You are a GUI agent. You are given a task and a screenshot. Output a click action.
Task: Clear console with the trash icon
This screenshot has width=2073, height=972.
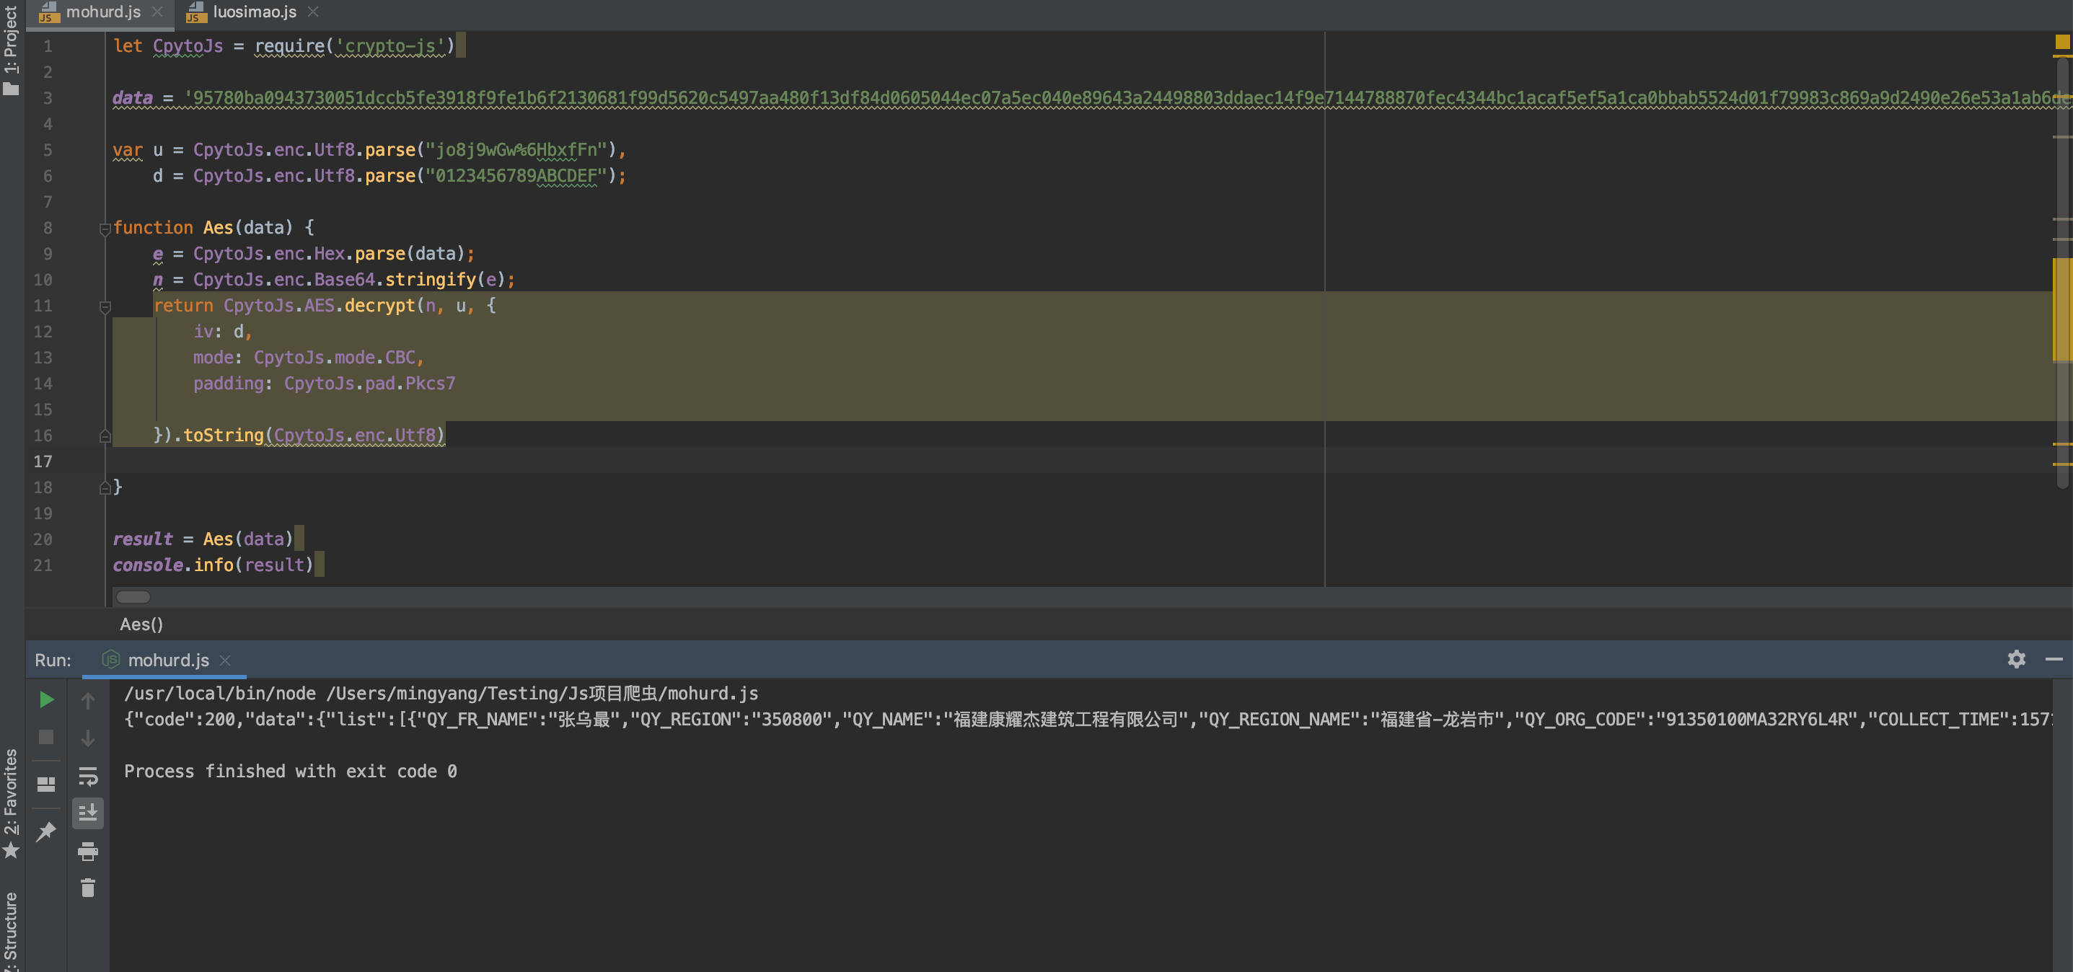[88, 888]
